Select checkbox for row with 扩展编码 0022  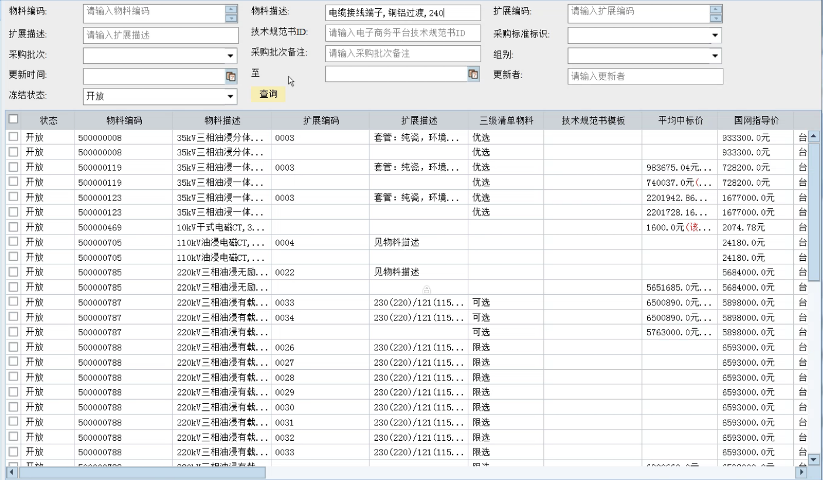(13, 272)
